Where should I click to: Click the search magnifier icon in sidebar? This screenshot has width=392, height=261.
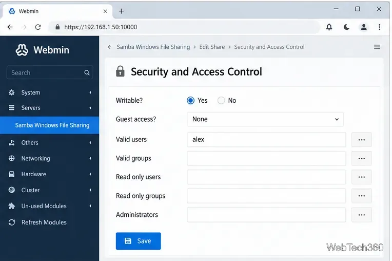pos(87,72)
